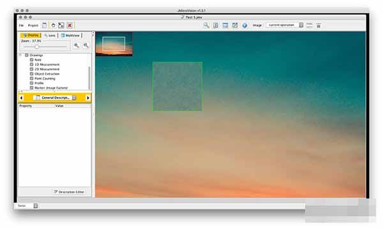Open the Image menu in toolbar

[x=257, y=25]
